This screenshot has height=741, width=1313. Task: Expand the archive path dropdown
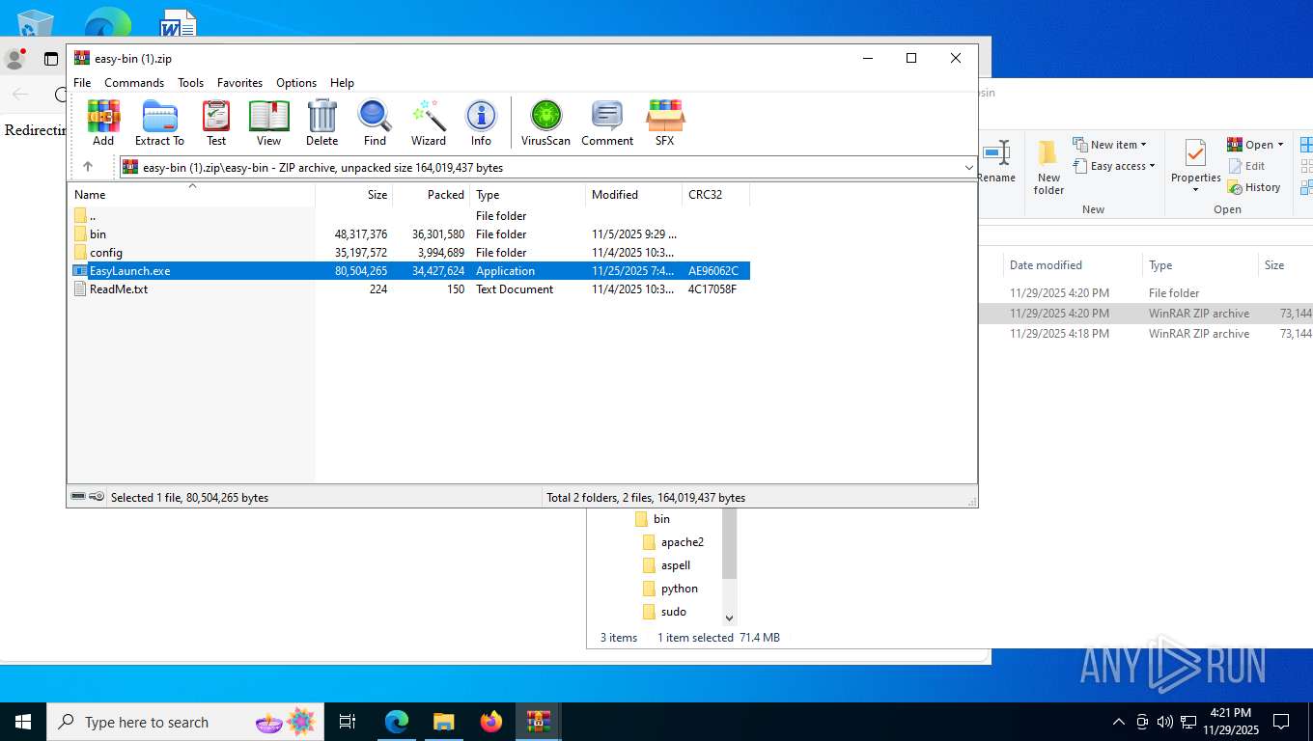point(968,167)
